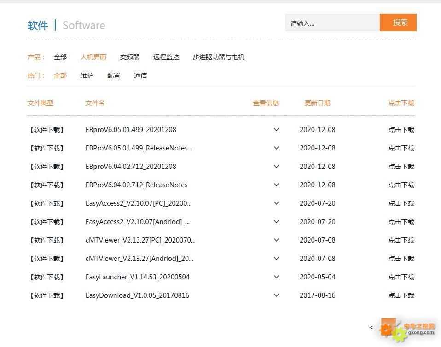Expand info for cMTViewer_V2.13.27[PC]
This screenshot has height=347, width=441.
(277, 240)
